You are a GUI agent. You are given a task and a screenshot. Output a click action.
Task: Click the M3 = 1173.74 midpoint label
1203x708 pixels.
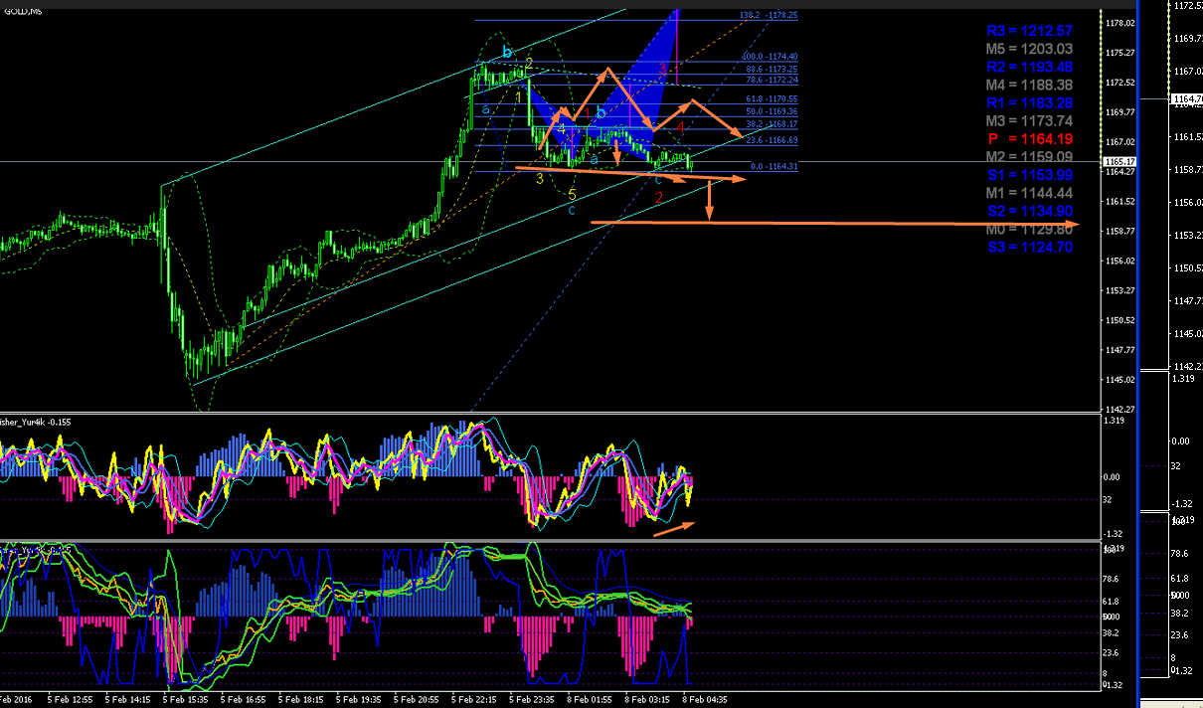(1029, 121)
